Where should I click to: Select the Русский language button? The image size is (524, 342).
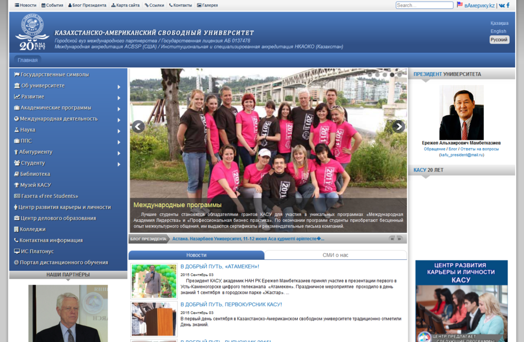point(499,39)
